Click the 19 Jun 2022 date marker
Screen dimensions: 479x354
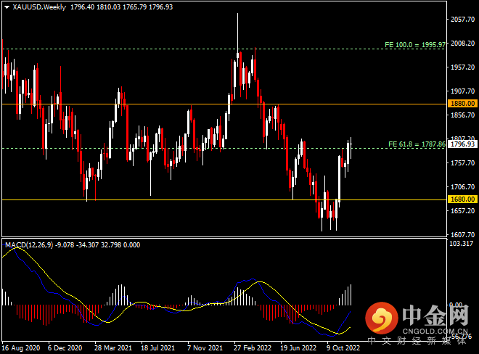tap(298, 347)
